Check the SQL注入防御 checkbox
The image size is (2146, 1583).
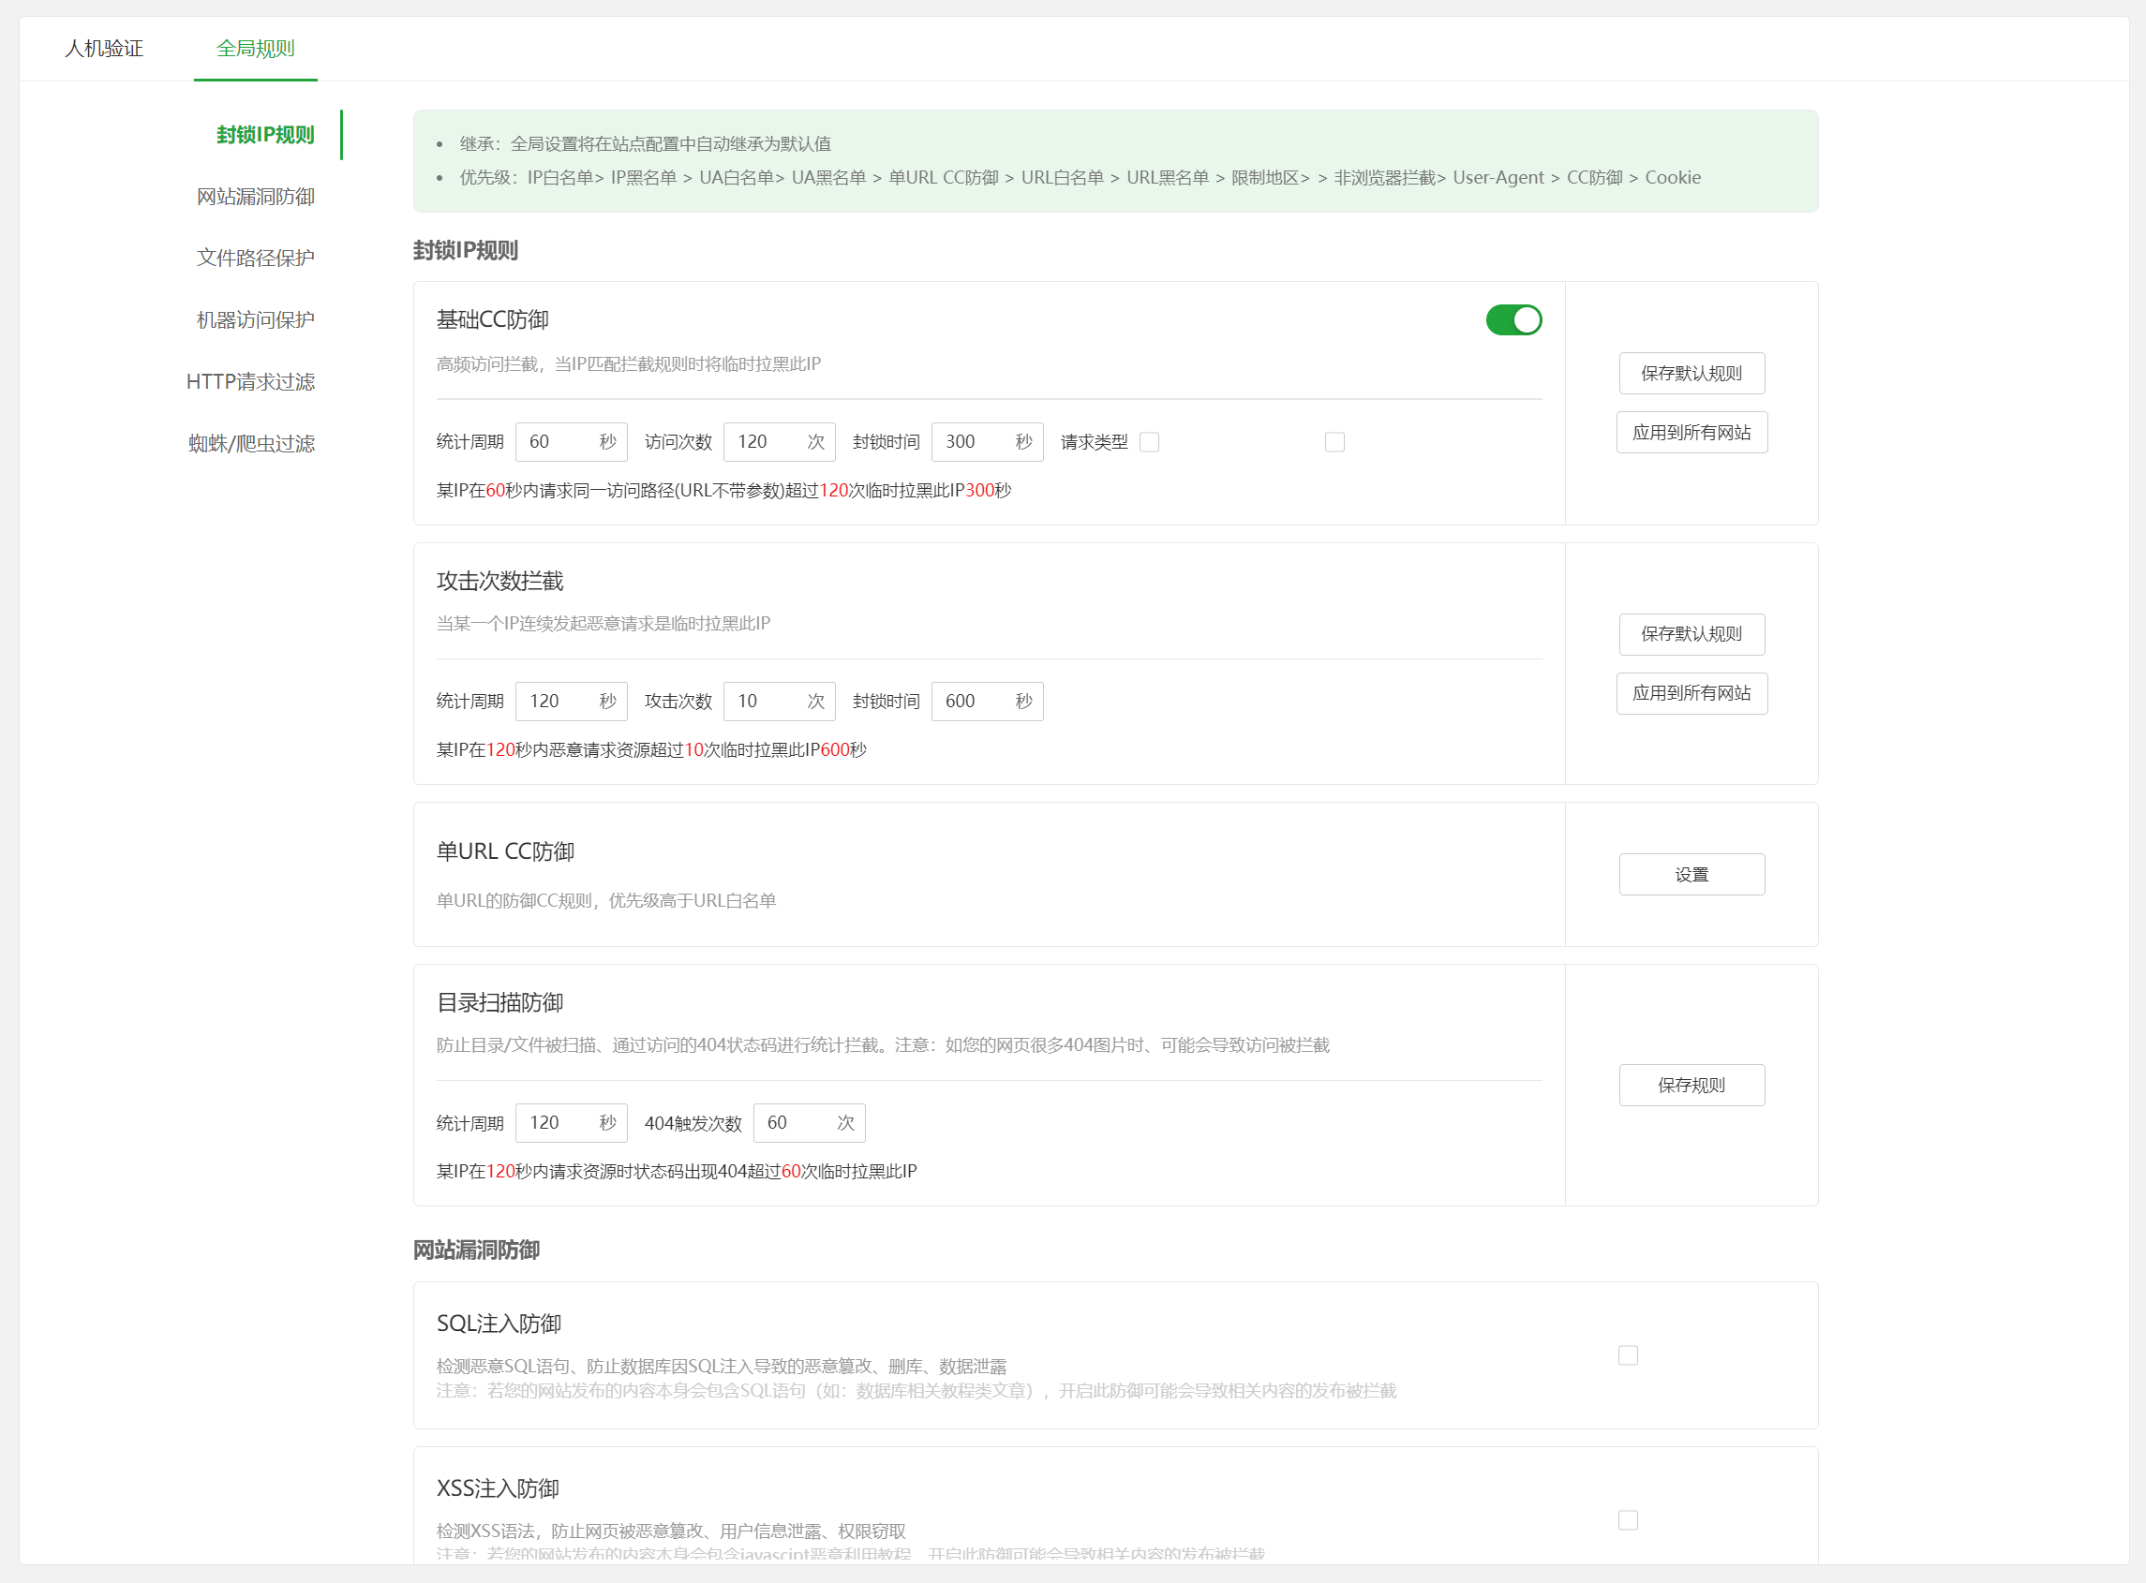click(x=1627, y=1355)
